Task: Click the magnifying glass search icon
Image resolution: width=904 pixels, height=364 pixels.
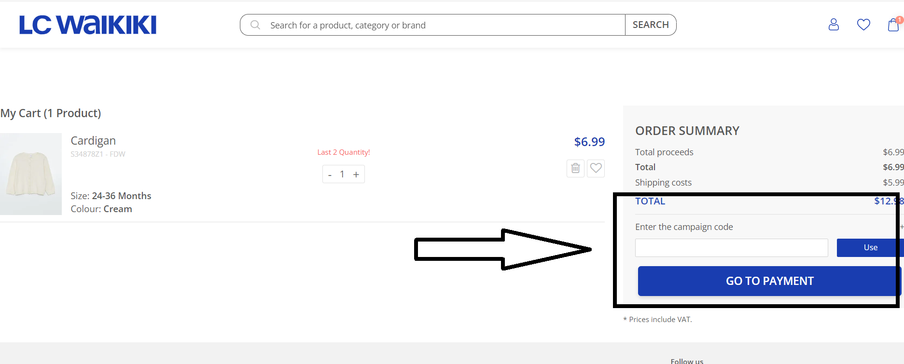Action: (255, 25)
